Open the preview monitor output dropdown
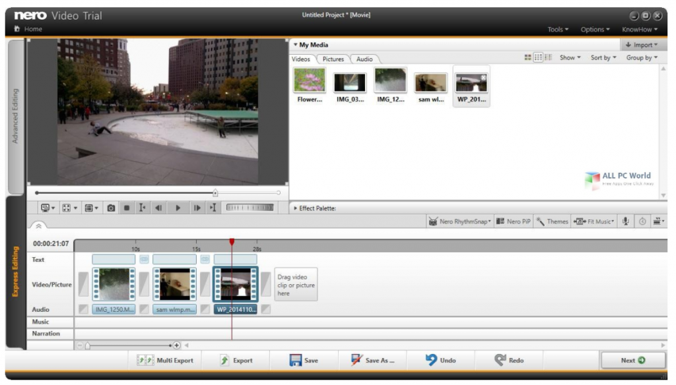 point(48,208)
